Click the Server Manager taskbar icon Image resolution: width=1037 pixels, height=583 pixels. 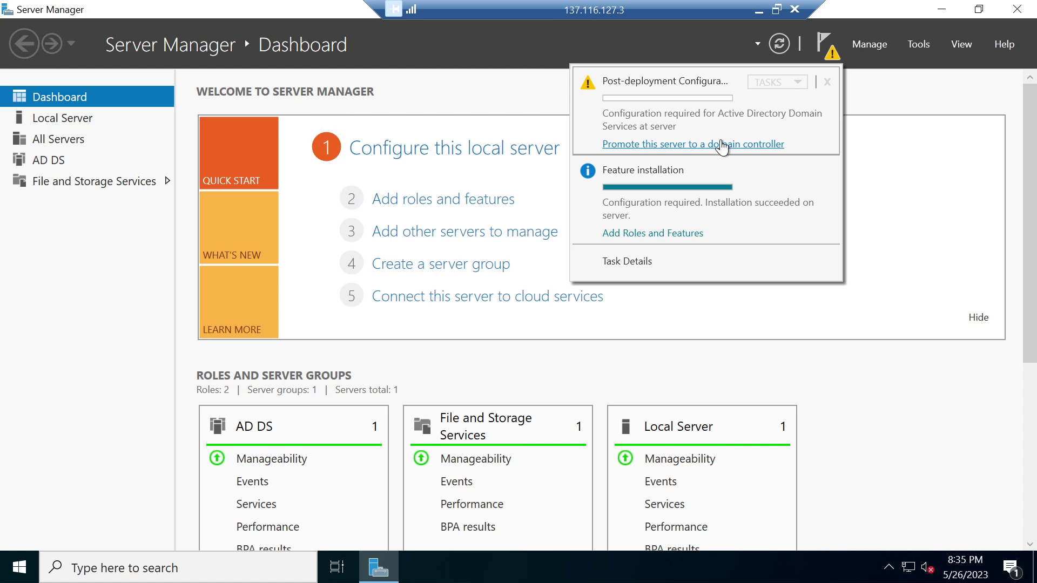coord(379,567)
